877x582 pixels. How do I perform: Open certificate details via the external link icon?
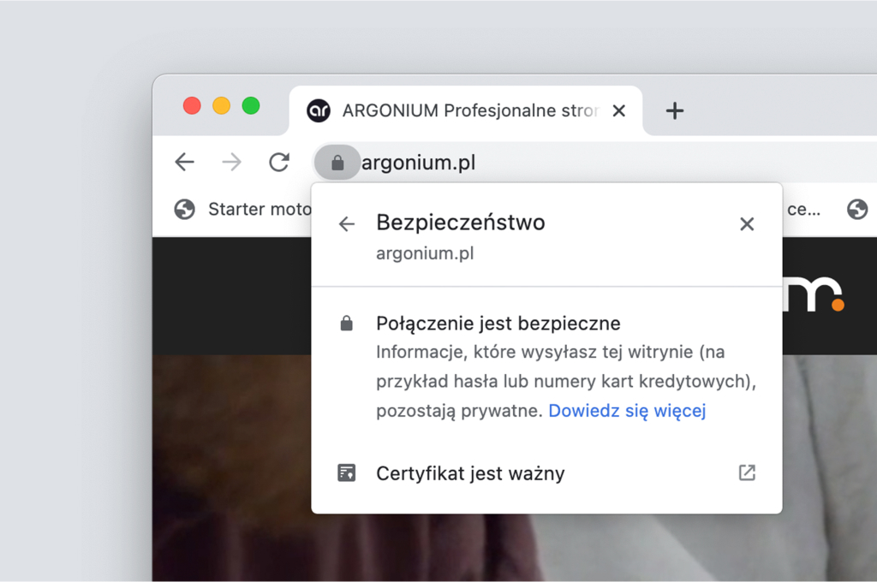click(x=746, y=472)
